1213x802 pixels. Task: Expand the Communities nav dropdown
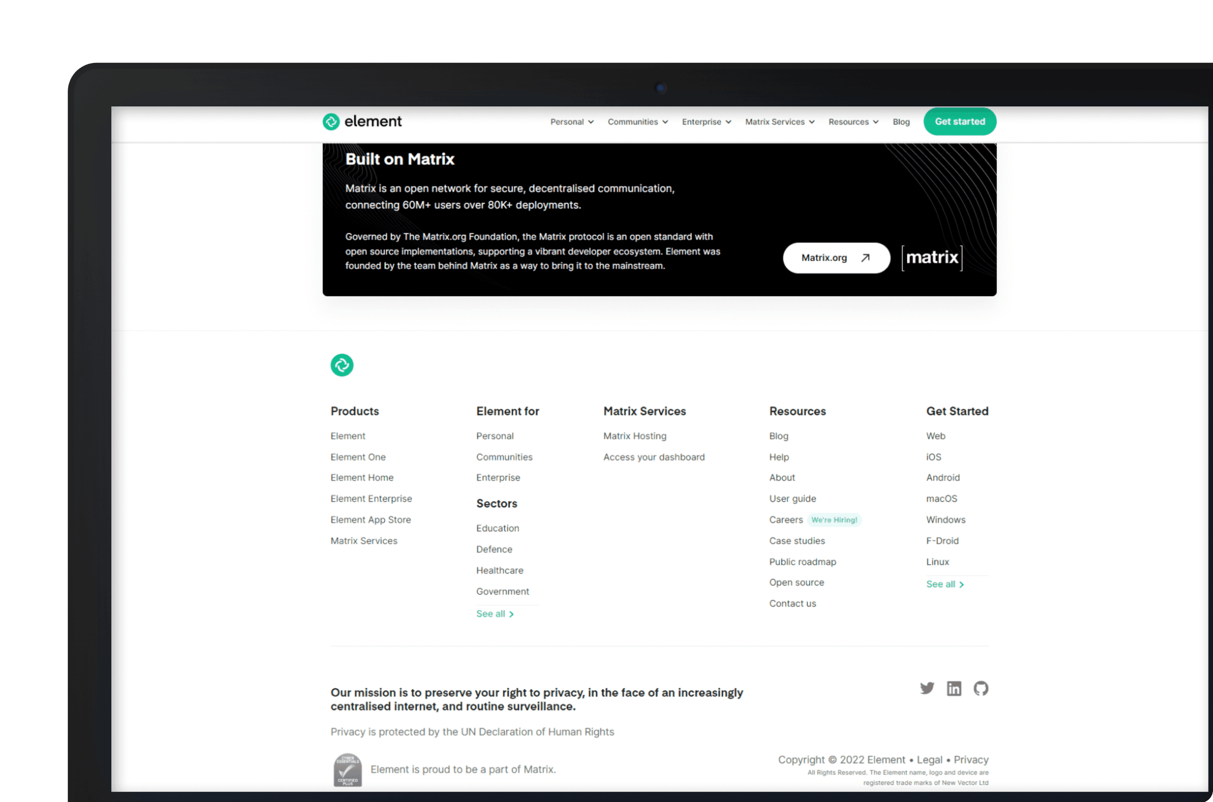[638, 122]
